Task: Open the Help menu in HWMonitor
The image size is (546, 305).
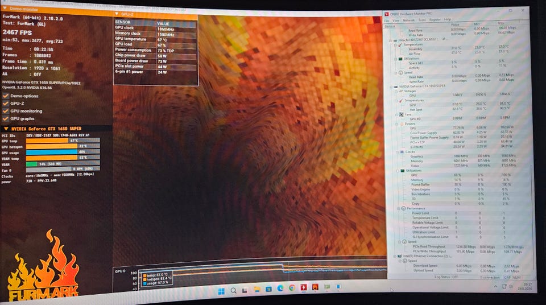Action: click(448, 19)
